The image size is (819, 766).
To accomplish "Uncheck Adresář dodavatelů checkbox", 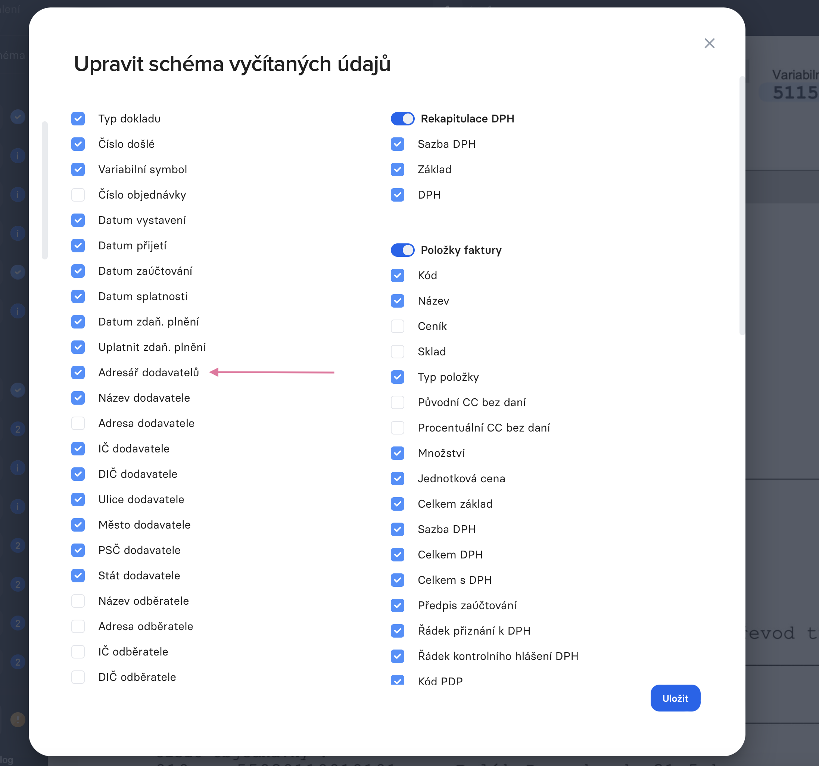I will pos(78,373).
